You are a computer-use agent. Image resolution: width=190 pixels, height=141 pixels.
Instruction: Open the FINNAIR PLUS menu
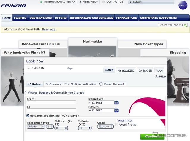tap(126, 18)
